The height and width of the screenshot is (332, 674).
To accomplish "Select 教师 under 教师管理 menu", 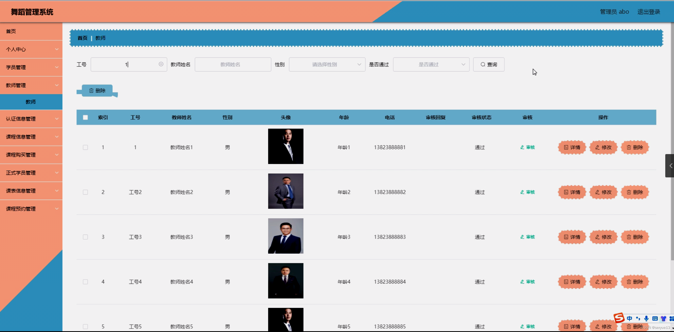I will click(31, 102).
